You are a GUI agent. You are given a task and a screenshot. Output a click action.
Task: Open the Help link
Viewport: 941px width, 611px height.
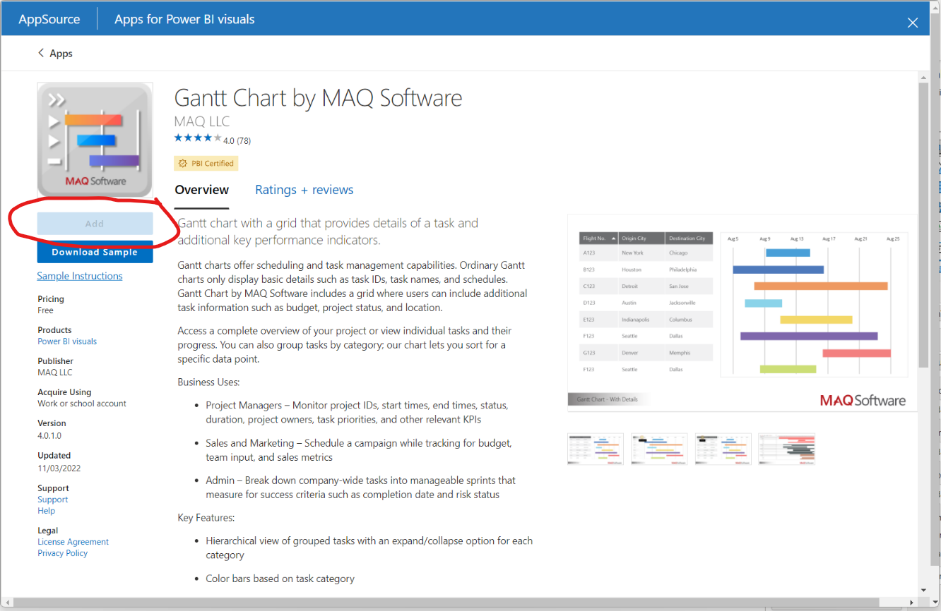click(x=46, y=511)
